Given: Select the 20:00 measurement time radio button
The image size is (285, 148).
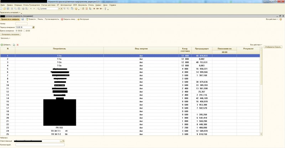Looking at the screenshot, I should (24, 31).
